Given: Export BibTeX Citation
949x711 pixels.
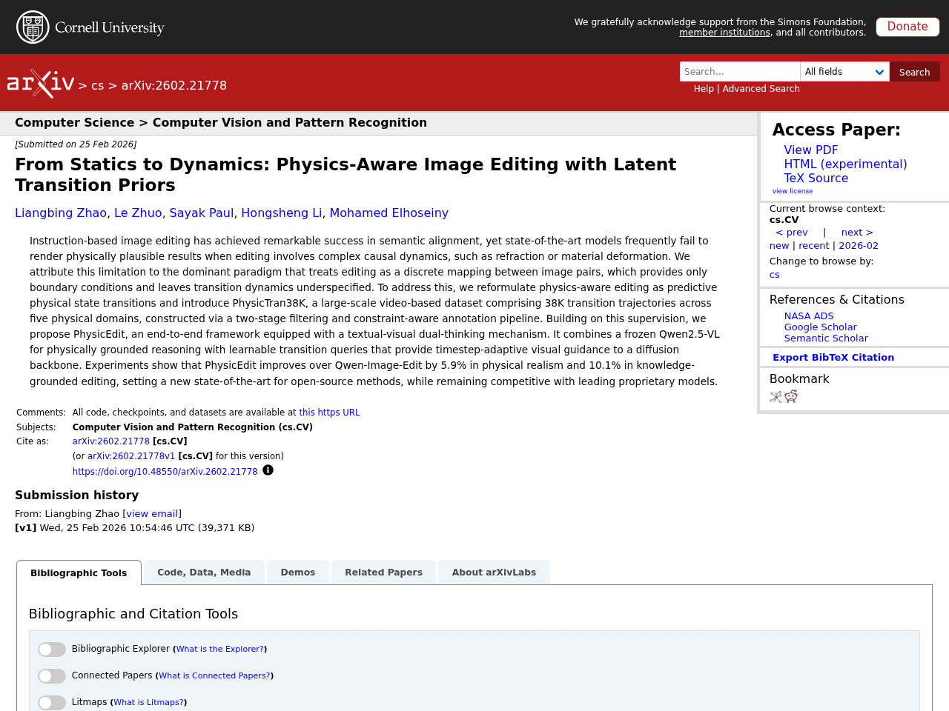Looking at the screenshot, I should [833, 356].
